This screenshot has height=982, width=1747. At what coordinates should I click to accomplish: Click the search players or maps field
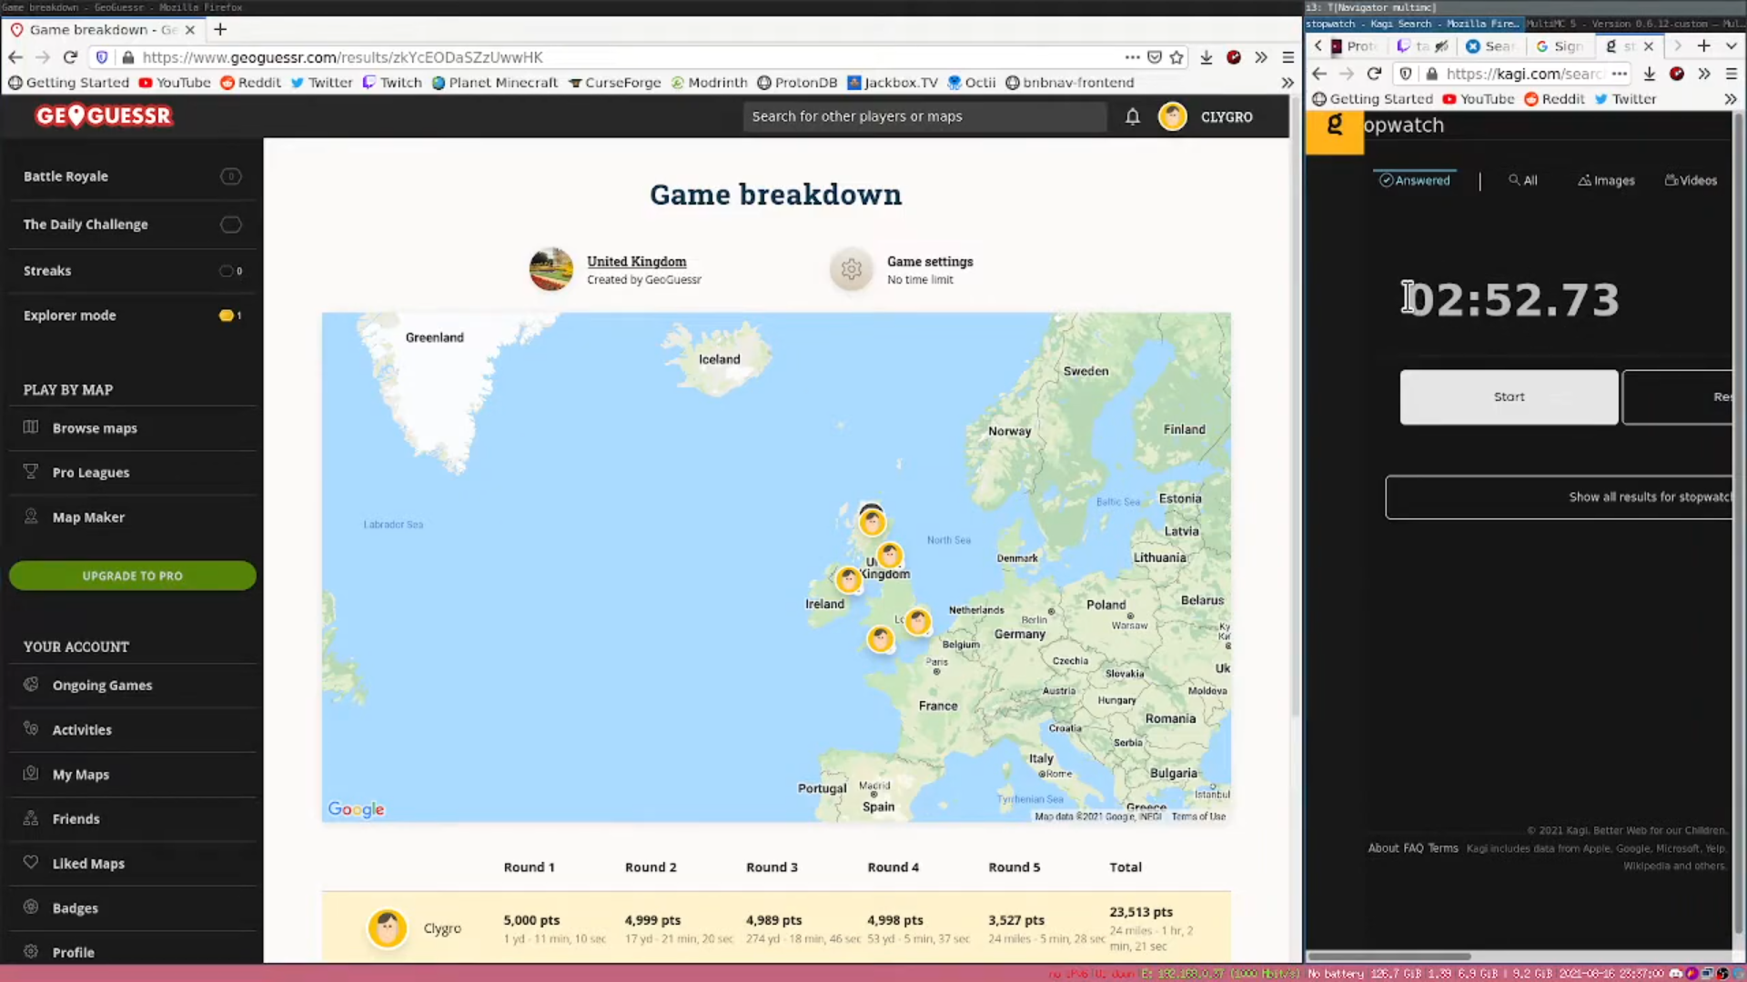pyautogui.click(x=924, y=116)
